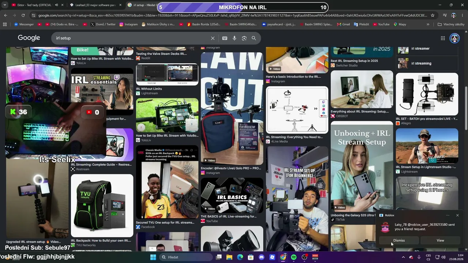The image size is (468, 263).
Task: Clear the Google search box text
Action: [213, 38]
